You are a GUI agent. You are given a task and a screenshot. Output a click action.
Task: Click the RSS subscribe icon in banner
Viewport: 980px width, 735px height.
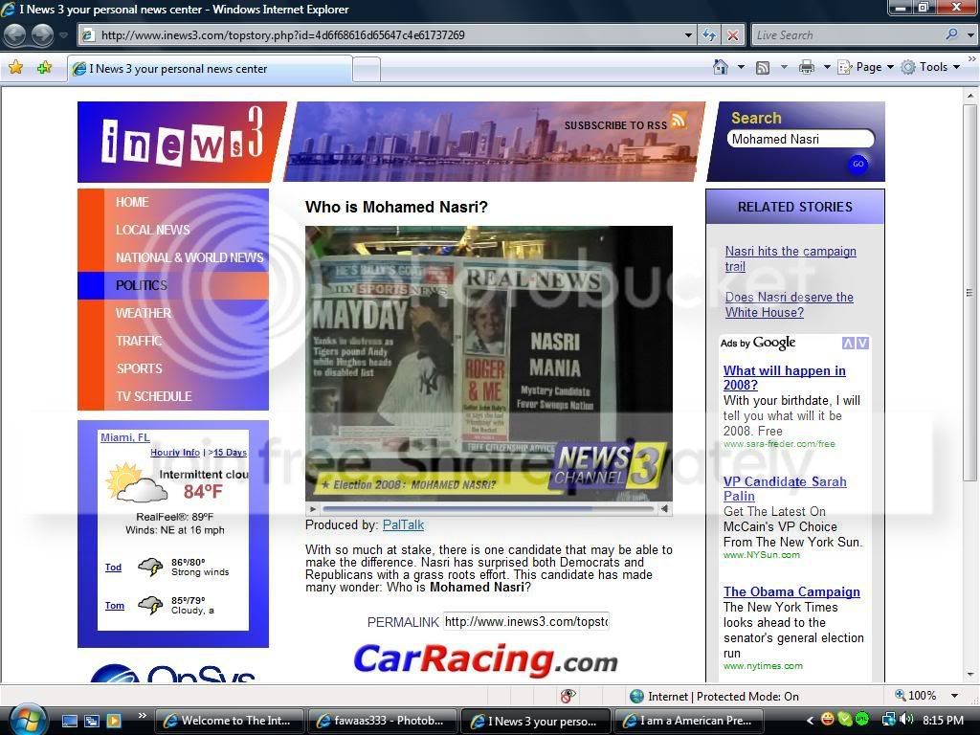679,119
